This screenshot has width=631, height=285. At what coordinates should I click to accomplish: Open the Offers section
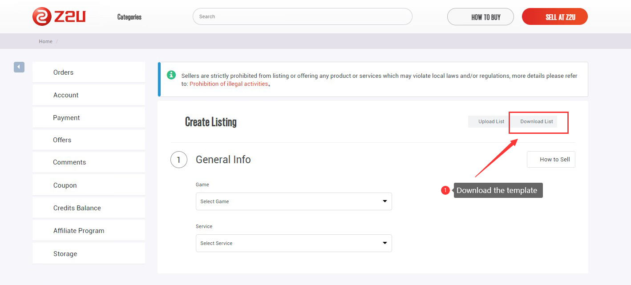pos(62,140)
